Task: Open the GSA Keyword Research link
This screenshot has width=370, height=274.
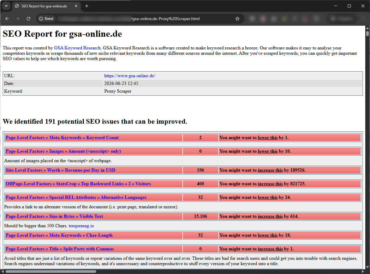Action: [77, 48]
